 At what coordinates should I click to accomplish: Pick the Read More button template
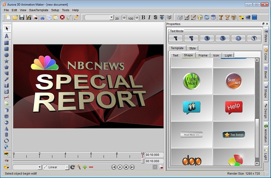[x=192, y=135]
